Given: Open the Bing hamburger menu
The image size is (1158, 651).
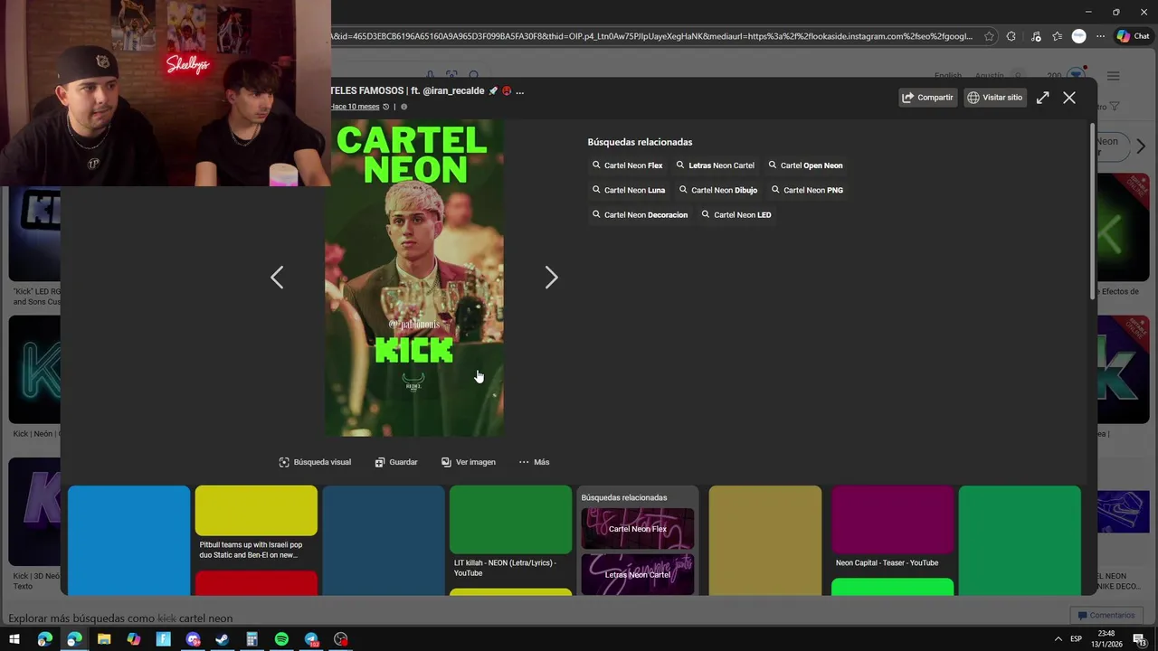Looking at the screenshot, I should [1114, 76].
